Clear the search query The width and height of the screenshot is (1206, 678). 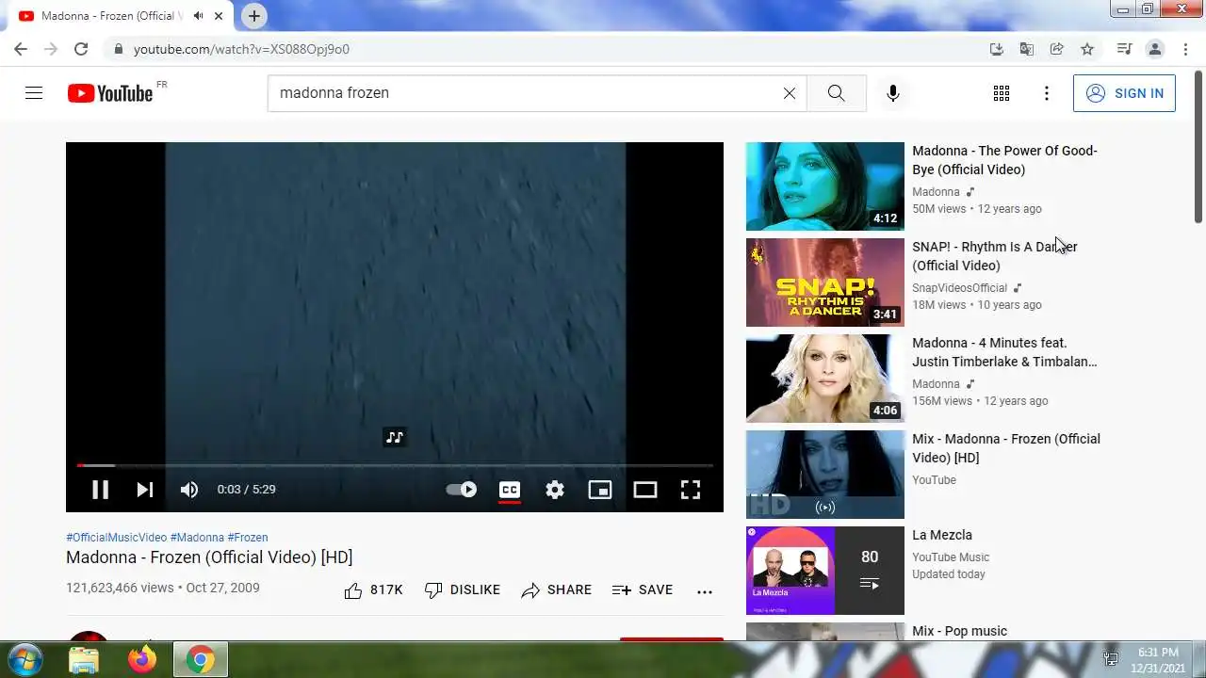point(790,93)
